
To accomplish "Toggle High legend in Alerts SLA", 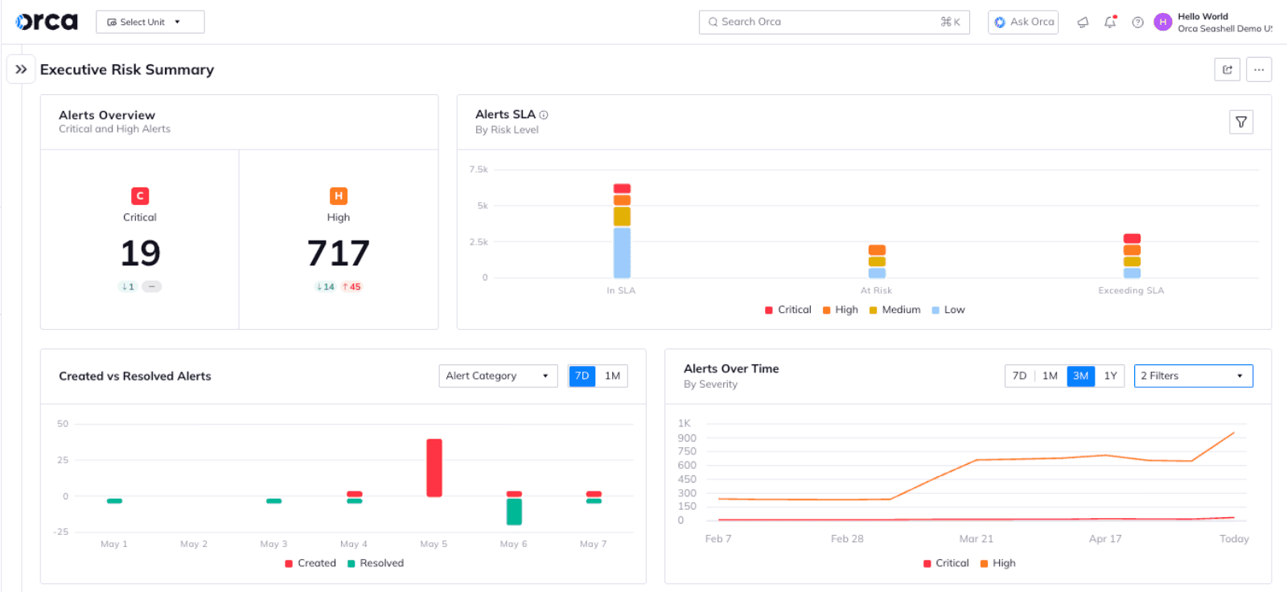I will coord(841,310).
